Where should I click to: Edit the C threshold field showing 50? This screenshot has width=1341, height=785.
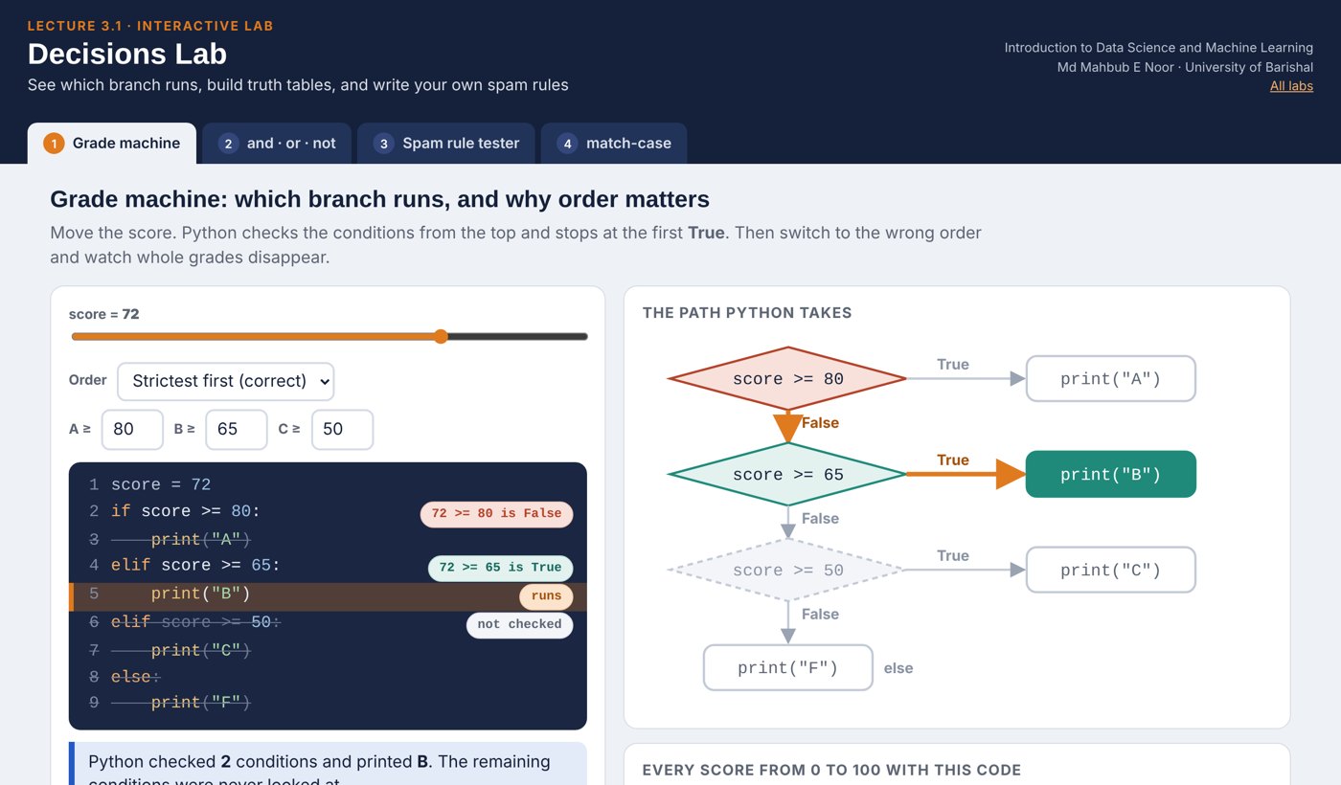(x=342, y=430)
